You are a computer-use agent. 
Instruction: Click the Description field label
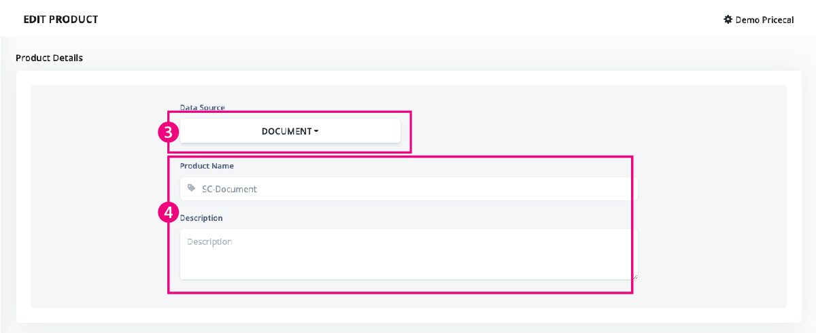(x=201, y=217)
